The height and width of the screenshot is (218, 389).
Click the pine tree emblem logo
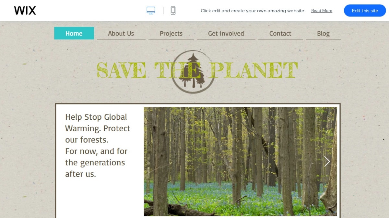[193, 71]
